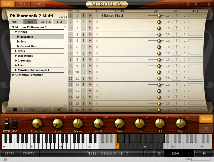This screenshot has height=162, width=214.
Task: Click the pan dial for part 1
Action: click(176, 16)
